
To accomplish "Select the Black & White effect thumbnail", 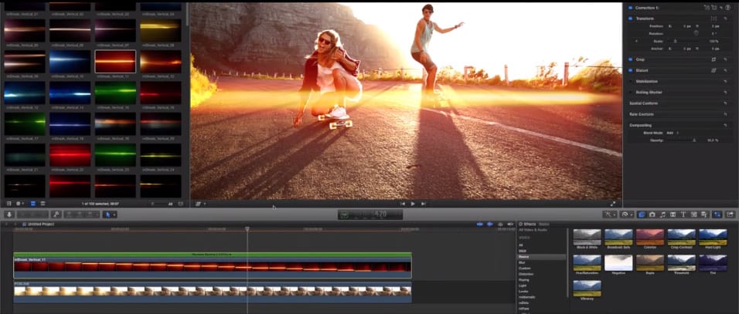I will [x=587, y=238].
